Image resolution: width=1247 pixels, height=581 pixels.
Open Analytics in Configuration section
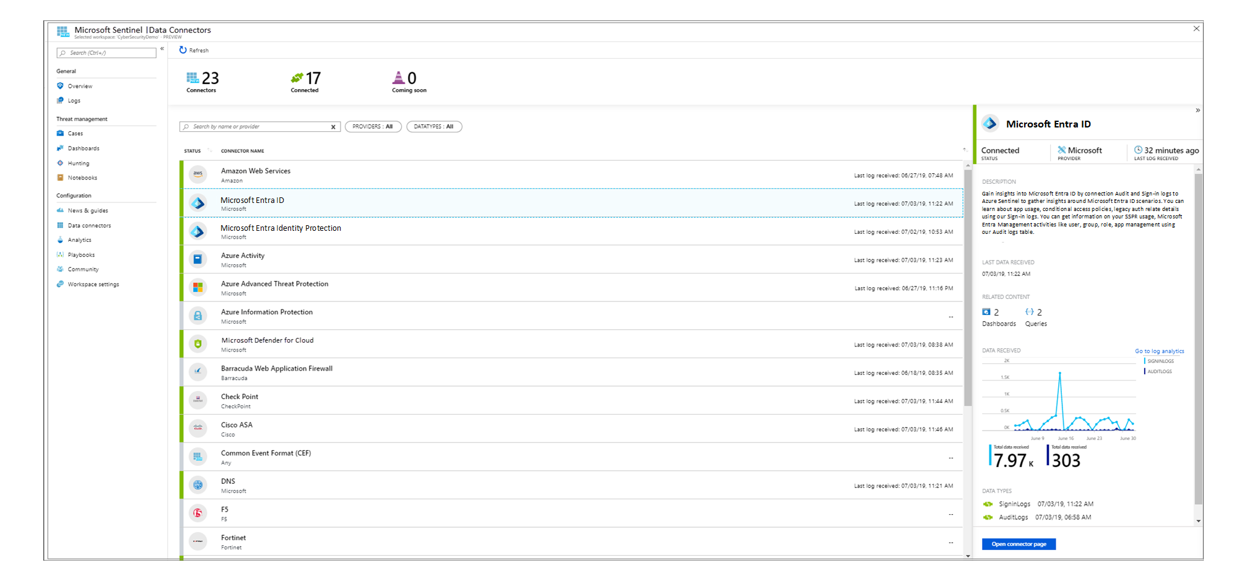pos(80,240)
